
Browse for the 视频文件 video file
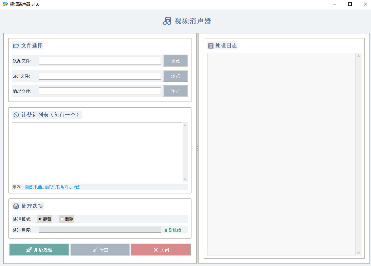click(x=175, y=61)
